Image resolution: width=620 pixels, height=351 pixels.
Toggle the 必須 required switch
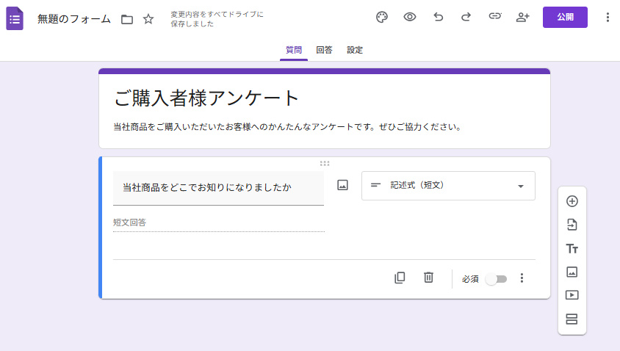(496, 279)
